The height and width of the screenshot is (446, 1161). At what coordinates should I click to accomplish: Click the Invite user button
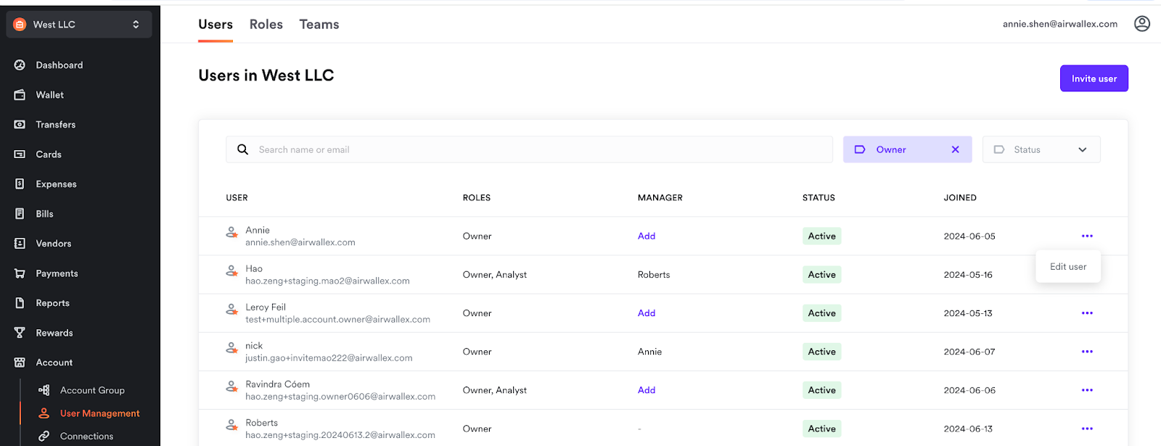1094,78
